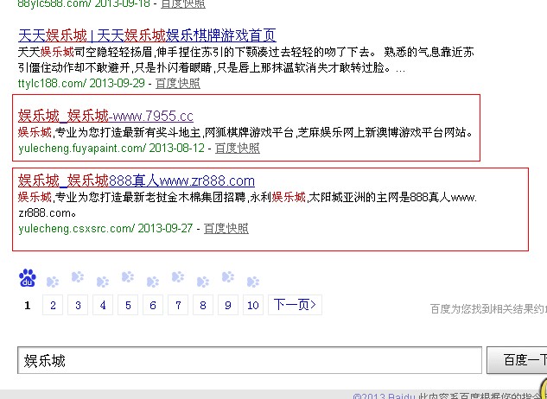Go to results page 10
The image size is (547, 399).
tap(253, 305)
